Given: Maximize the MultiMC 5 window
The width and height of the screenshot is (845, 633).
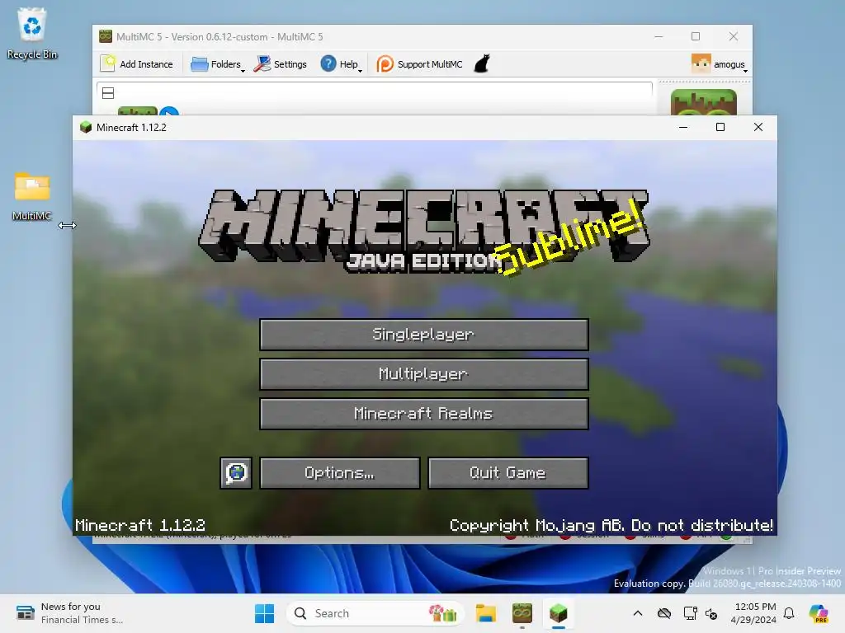Looking at the screenshot, I should tap(696, 36).
